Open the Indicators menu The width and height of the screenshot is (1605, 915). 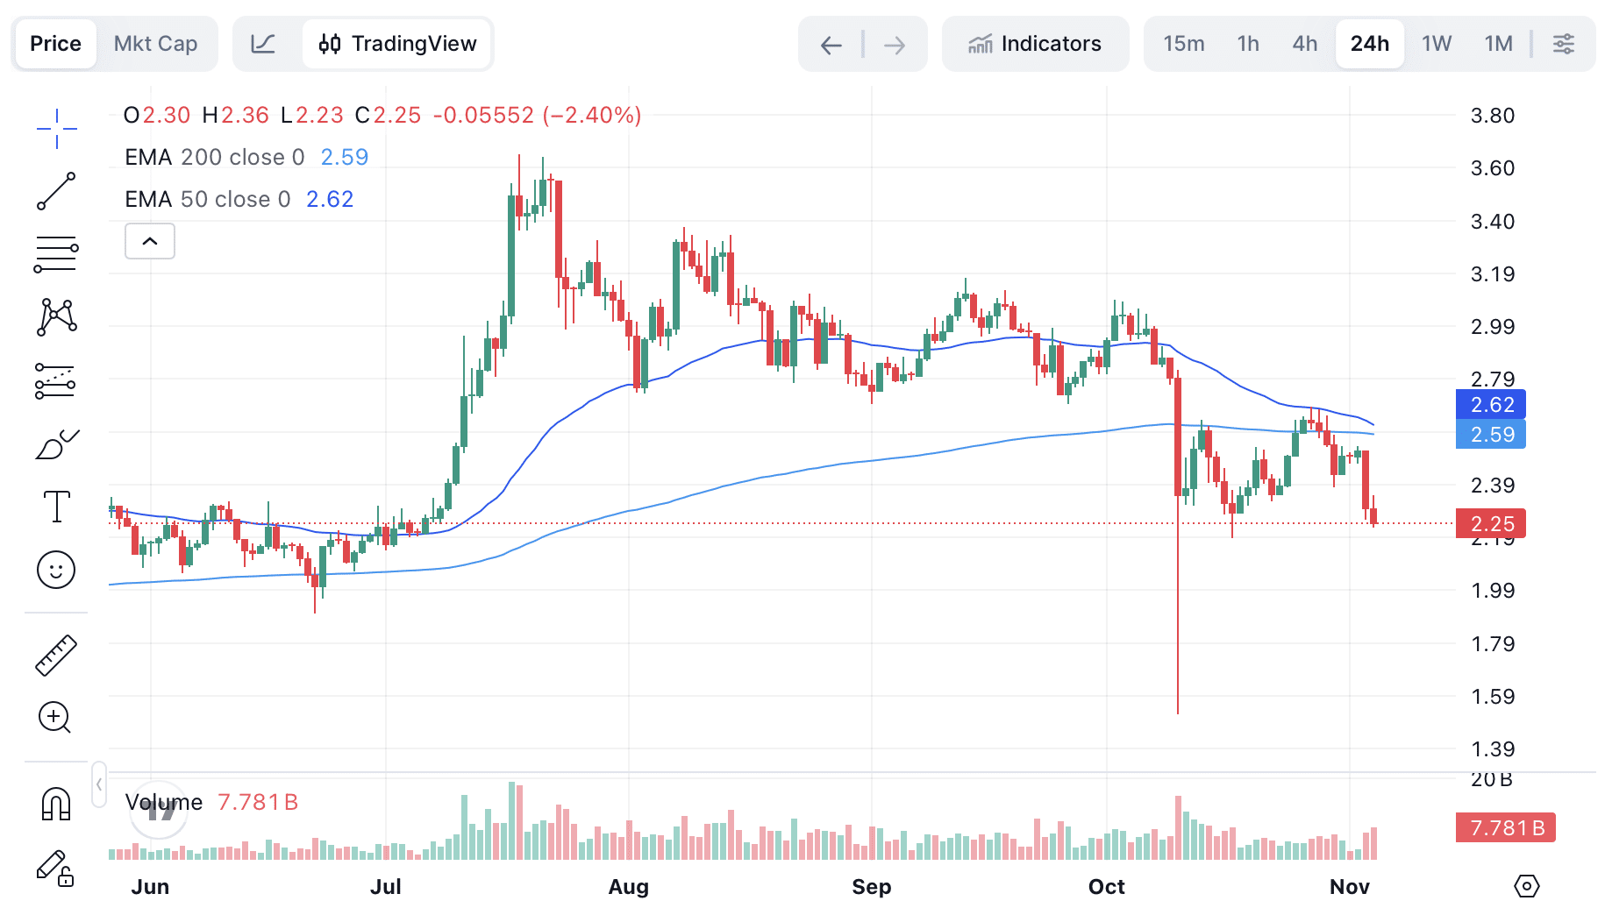pos(1036,43)
